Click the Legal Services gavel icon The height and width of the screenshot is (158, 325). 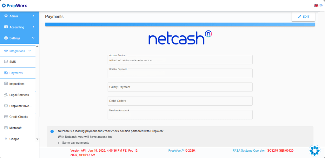(x=6, y=95)
